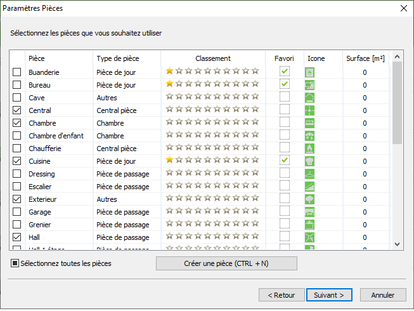Sort by the Classement column header

click(212, 58)
